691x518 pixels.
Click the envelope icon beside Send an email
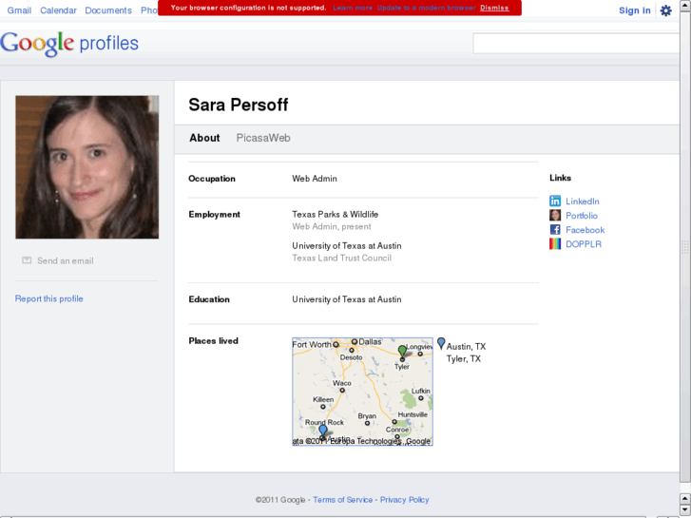[27, 260]
